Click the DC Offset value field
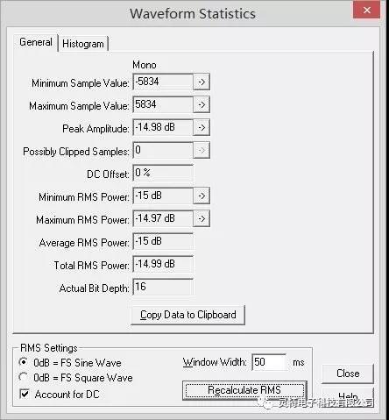 163,173
